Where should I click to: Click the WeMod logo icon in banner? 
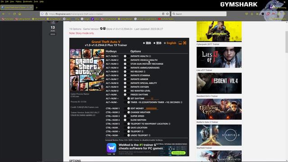point(112,148)
